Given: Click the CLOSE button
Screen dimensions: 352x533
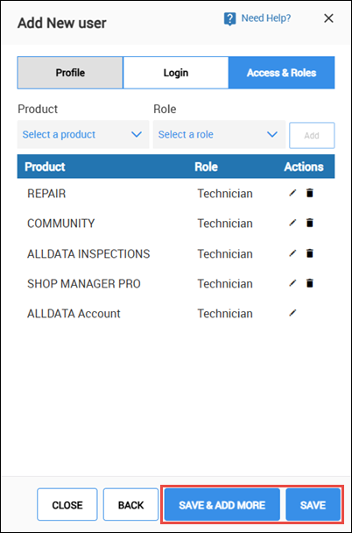Looking at the screenshot, I should [67, 505].
